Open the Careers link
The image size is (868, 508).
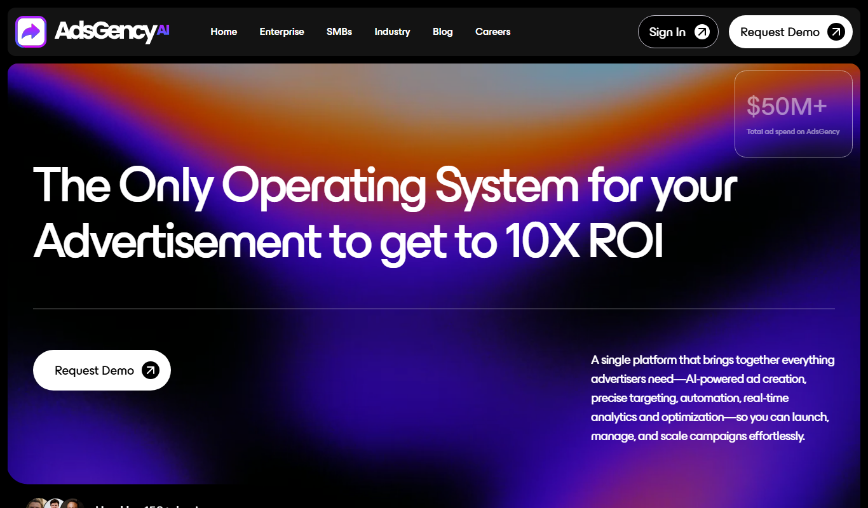click(x=492, y=32)
